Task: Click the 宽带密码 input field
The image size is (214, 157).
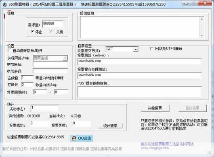Action: pos(50,71)
